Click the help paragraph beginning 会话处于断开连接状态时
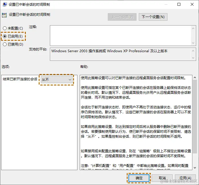This screenshot has height=185, width=199. tap(136, 112)
